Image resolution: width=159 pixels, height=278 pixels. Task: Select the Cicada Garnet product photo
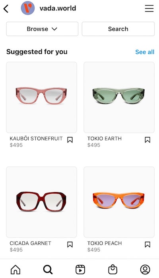tap(41, 202)
